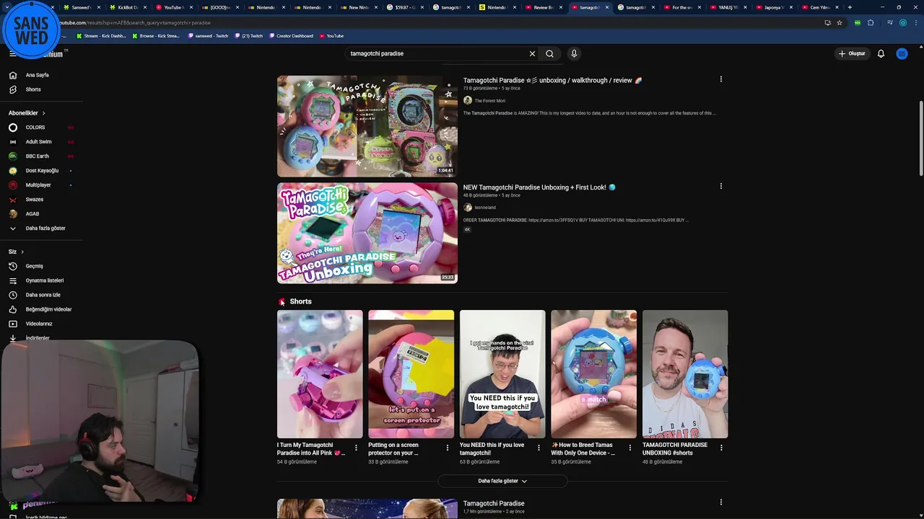Open the account avatar menu
The width and height of the screenshot is (924, 519).
click(902, 53)
